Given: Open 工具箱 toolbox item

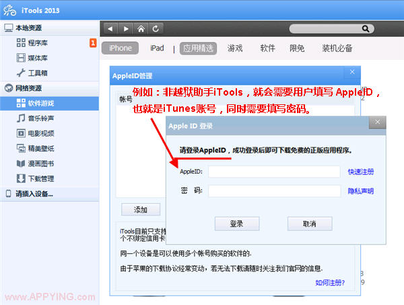Looking at the screenshot, I should [36, 73].
